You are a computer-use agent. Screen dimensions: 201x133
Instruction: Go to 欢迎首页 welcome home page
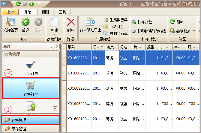(x=10, y=25)
